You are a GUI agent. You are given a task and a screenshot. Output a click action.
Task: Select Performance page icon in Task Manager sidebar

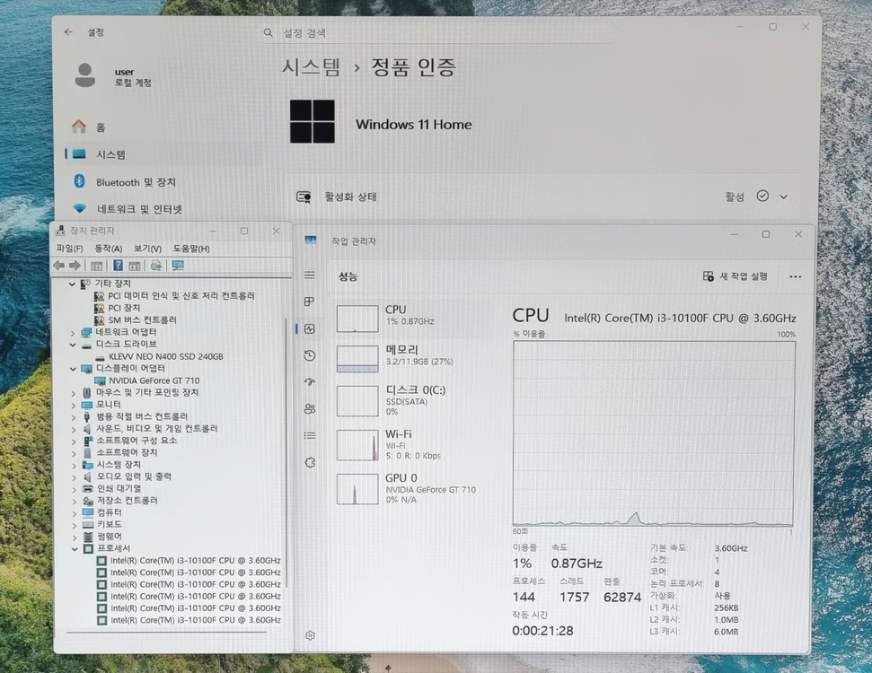pyautogui.click(x=310, y=328)
